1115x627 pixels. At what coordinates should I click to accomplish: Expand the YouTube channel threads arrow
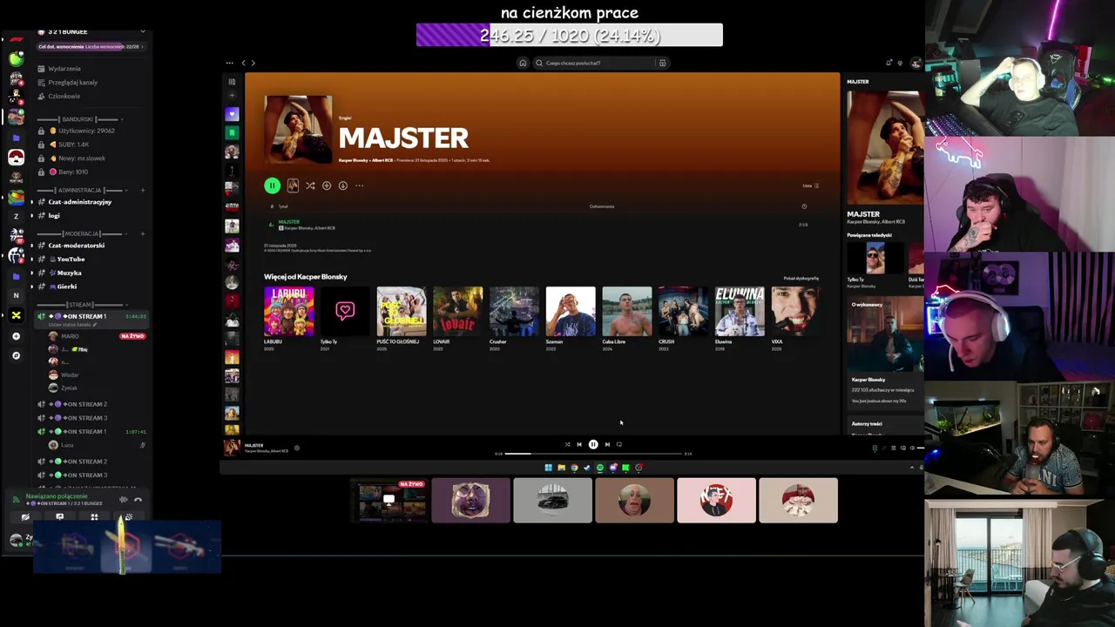tap(32, 260)
